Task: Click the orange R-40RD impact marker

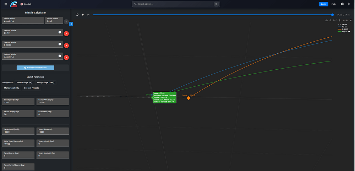Action: [189, 98]
